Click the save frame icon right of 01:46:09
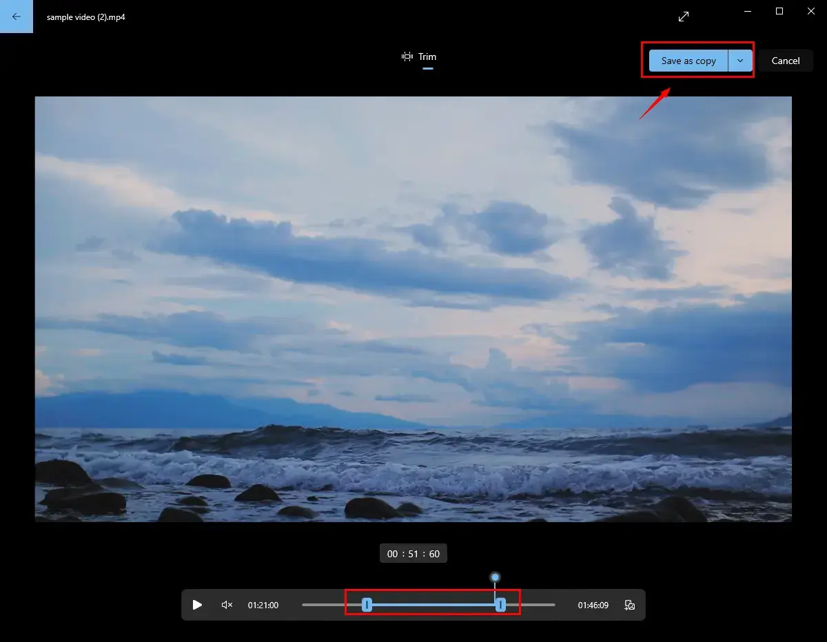 click(629, 605)
